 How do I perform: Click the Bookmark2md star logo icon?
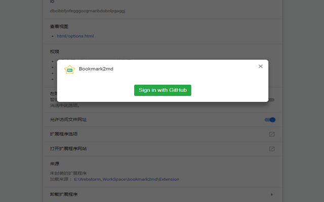coord(70,70)
